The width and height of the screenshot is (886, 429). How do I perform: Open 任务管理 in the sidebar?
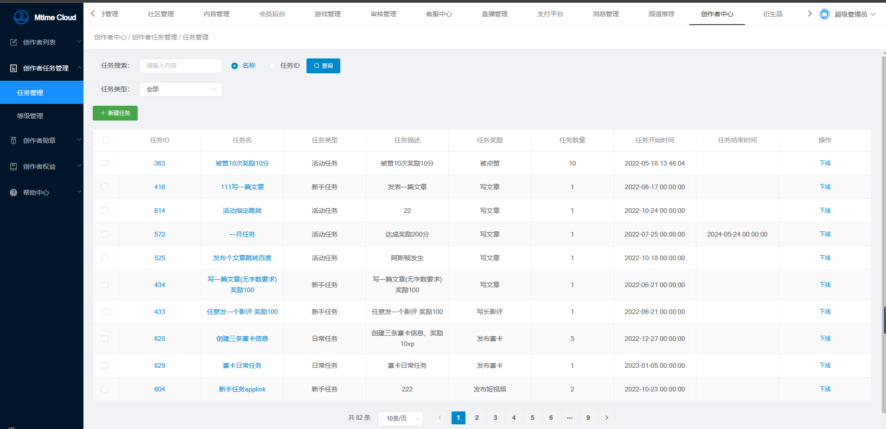(42, 92)
